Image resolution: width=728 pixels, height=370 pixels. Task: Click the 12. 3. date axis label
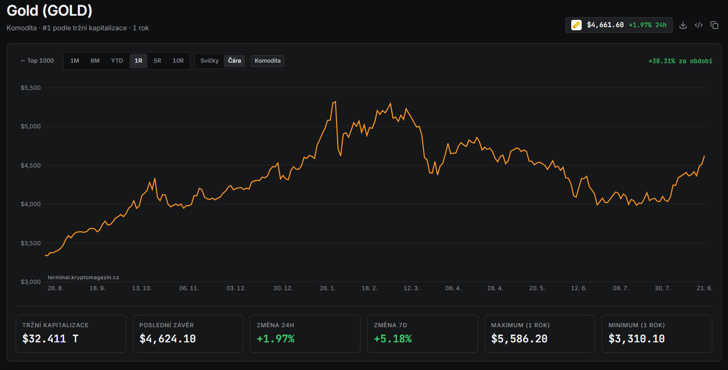411,288
